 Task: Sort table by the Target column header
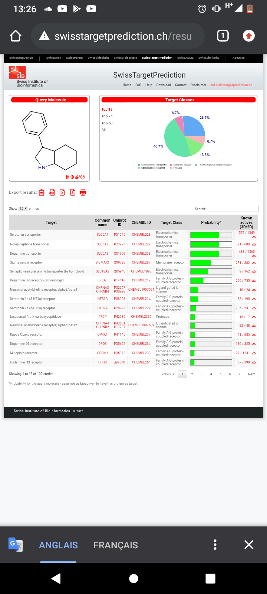tap(51, 222)
